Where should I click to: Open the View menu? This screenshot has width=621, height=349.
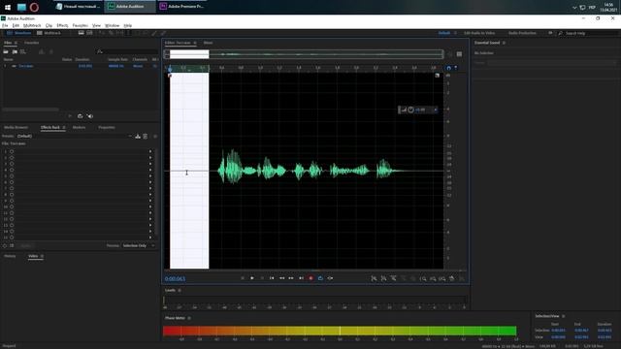click(x=96, y=25)
